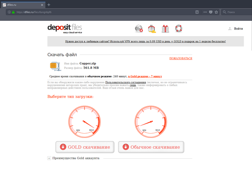252x187 pixels.
Task: Open the gift box bonus icon
Action: point(165,29)
